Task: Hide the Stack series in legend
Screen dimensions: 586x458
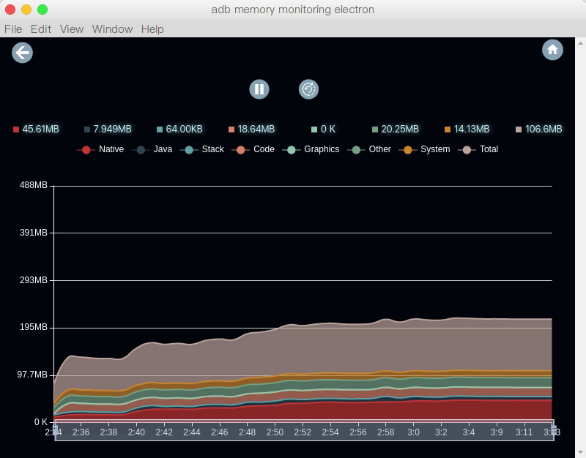Action: point(203,149)
